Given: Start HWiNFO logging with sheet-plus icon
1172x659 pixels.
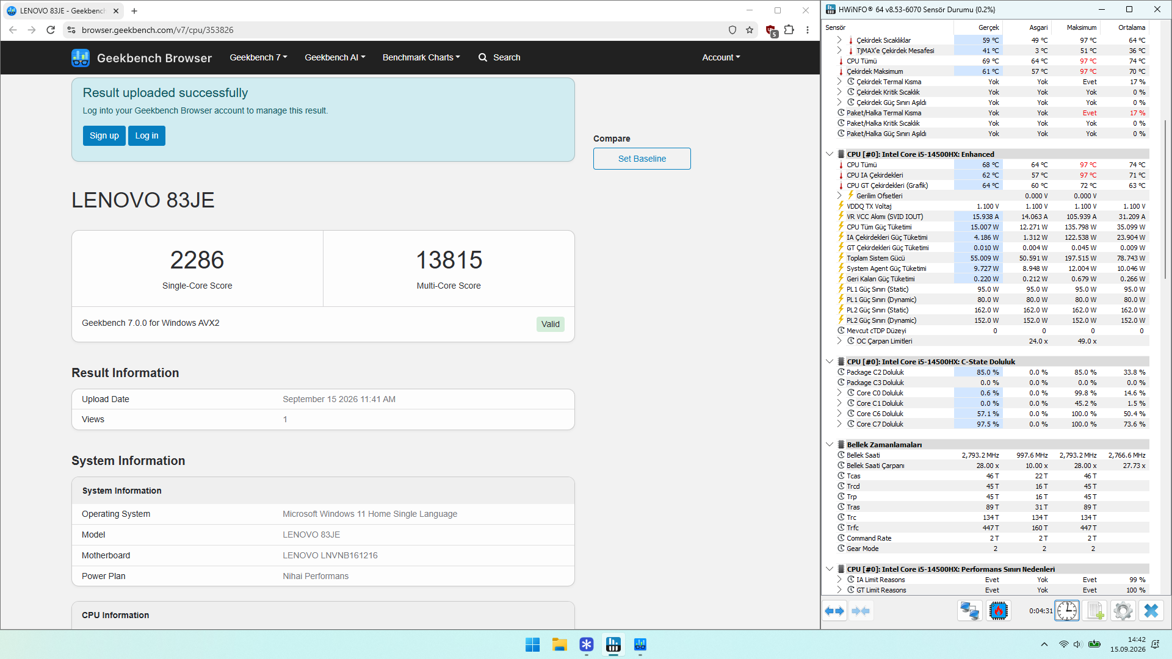Looking at the screenshot, I should point(1095,611).
